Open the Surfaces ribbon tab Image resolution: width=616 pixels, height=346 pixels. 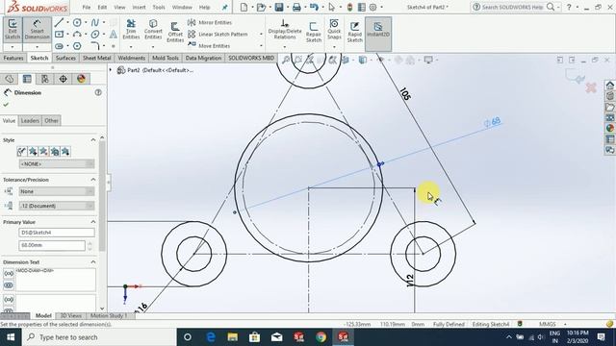click(x=65, y=58)
